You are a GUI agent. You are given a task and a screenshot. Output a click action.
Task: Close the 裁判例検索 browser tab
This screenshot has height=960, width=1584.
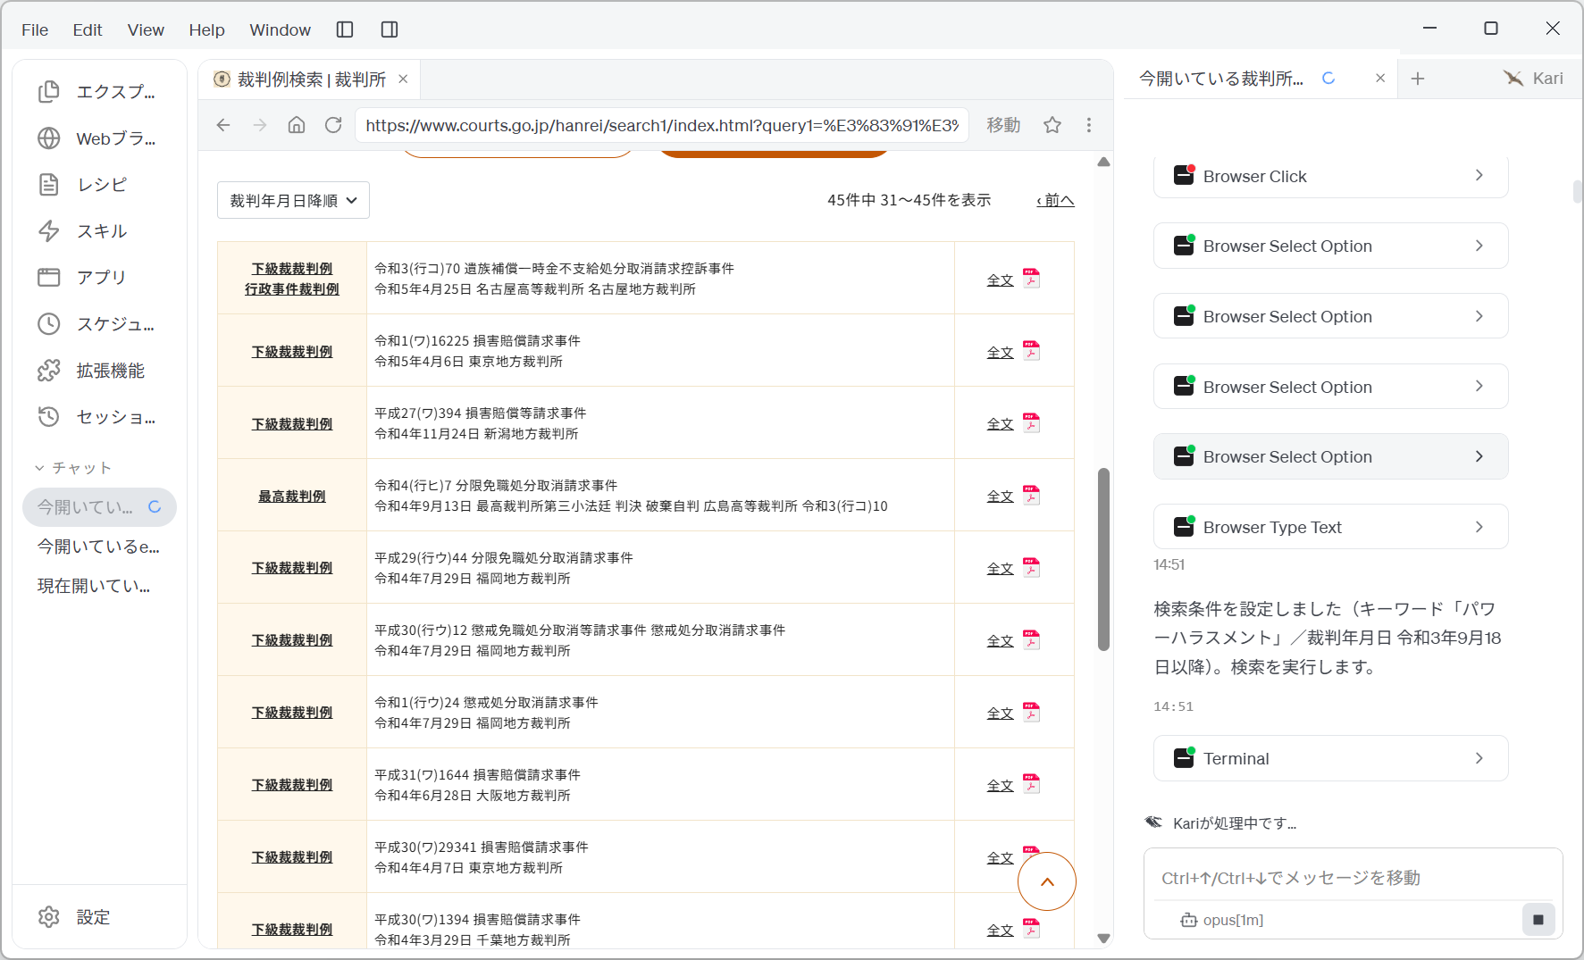(x=403, y=79)
